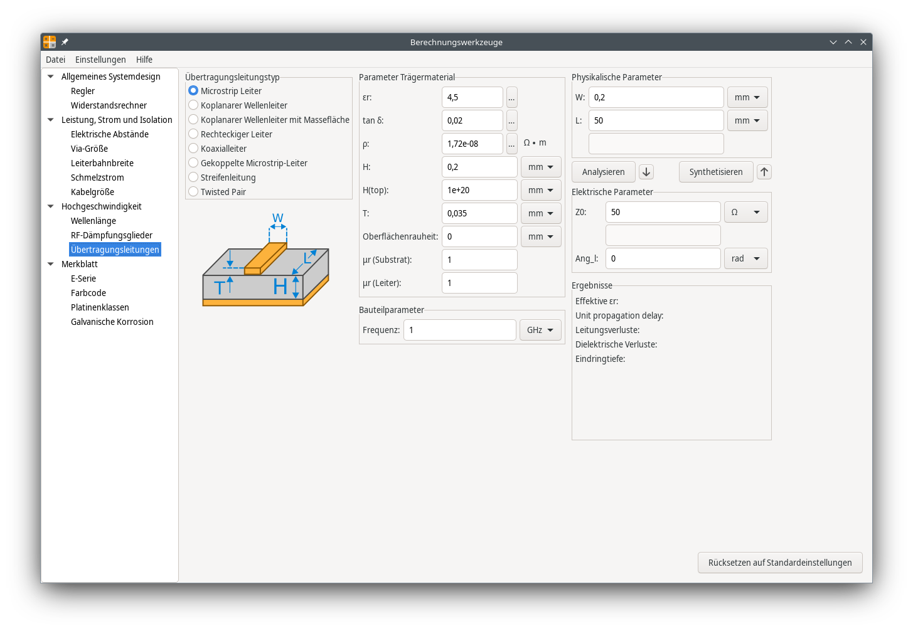Viewport: 913px width, 631px height.
Task: Click the ρ resistivity ellipsis button
Action: click(x=512, y=144)
